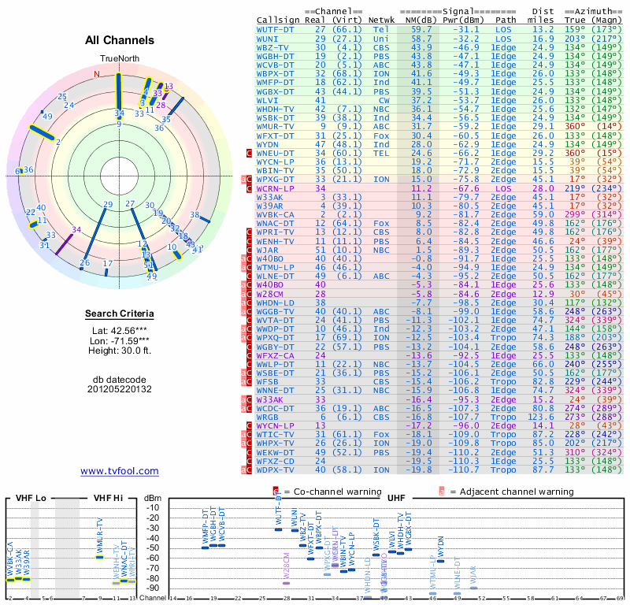Viewport: 630px width, 605px height.
Task: Click the co-channel flag beside WPRI-TV
Action: pos(249,232)
